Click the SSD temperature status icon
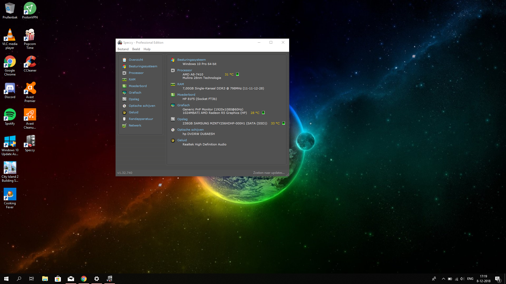Image resolution: width=506 pixels, height=284 pixels. tap(284, 123)
